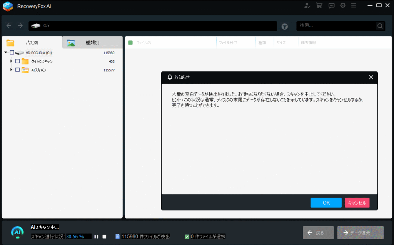Open settings via the gear icon
This screenshot has height=245, width=394.
(x=342, y=5)
